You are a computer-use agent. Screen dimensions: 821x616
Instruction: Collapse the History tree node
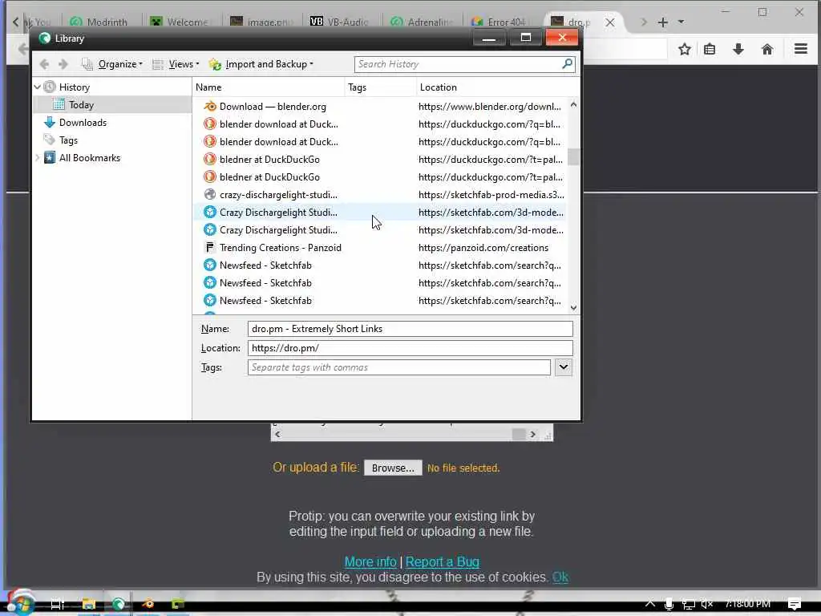(37, 87)
